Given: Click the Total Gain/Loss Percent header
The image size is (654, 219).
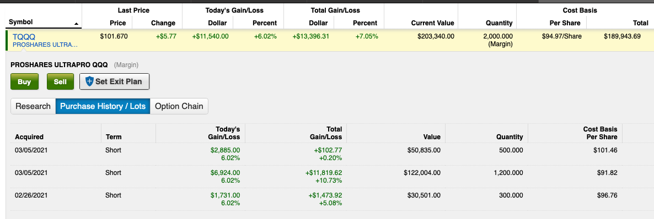Looking at the screenshot, I should click(x=365, y=23).
